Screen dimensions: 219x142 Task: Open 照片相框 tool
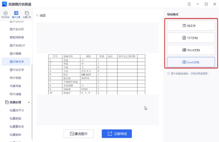point(16,78)
